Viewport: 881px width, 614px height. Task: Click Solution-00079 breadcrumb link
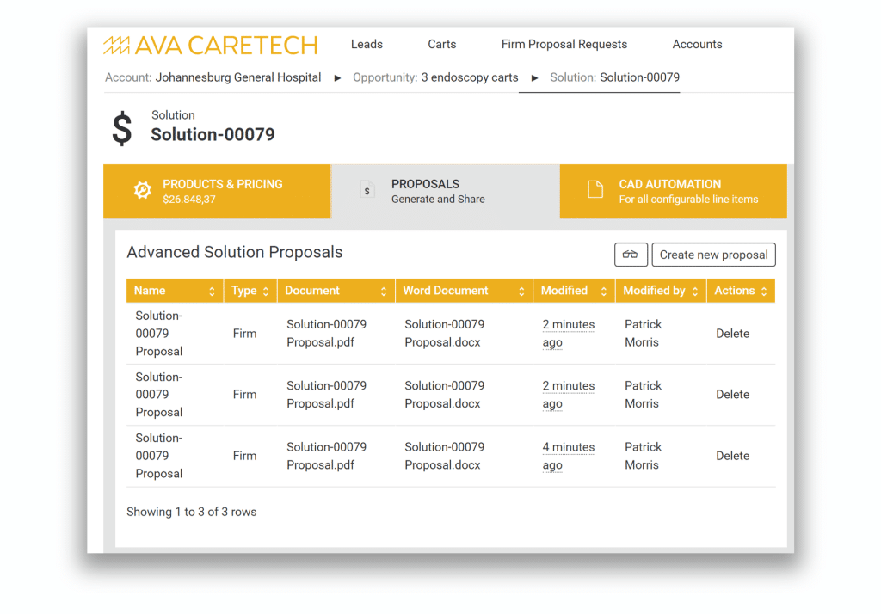click(639, 77)
